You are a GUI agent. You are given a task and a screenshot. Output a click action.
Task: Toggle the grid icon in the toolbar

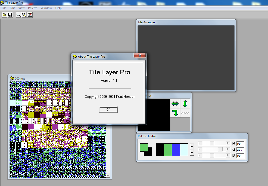(x=30, y=15)
